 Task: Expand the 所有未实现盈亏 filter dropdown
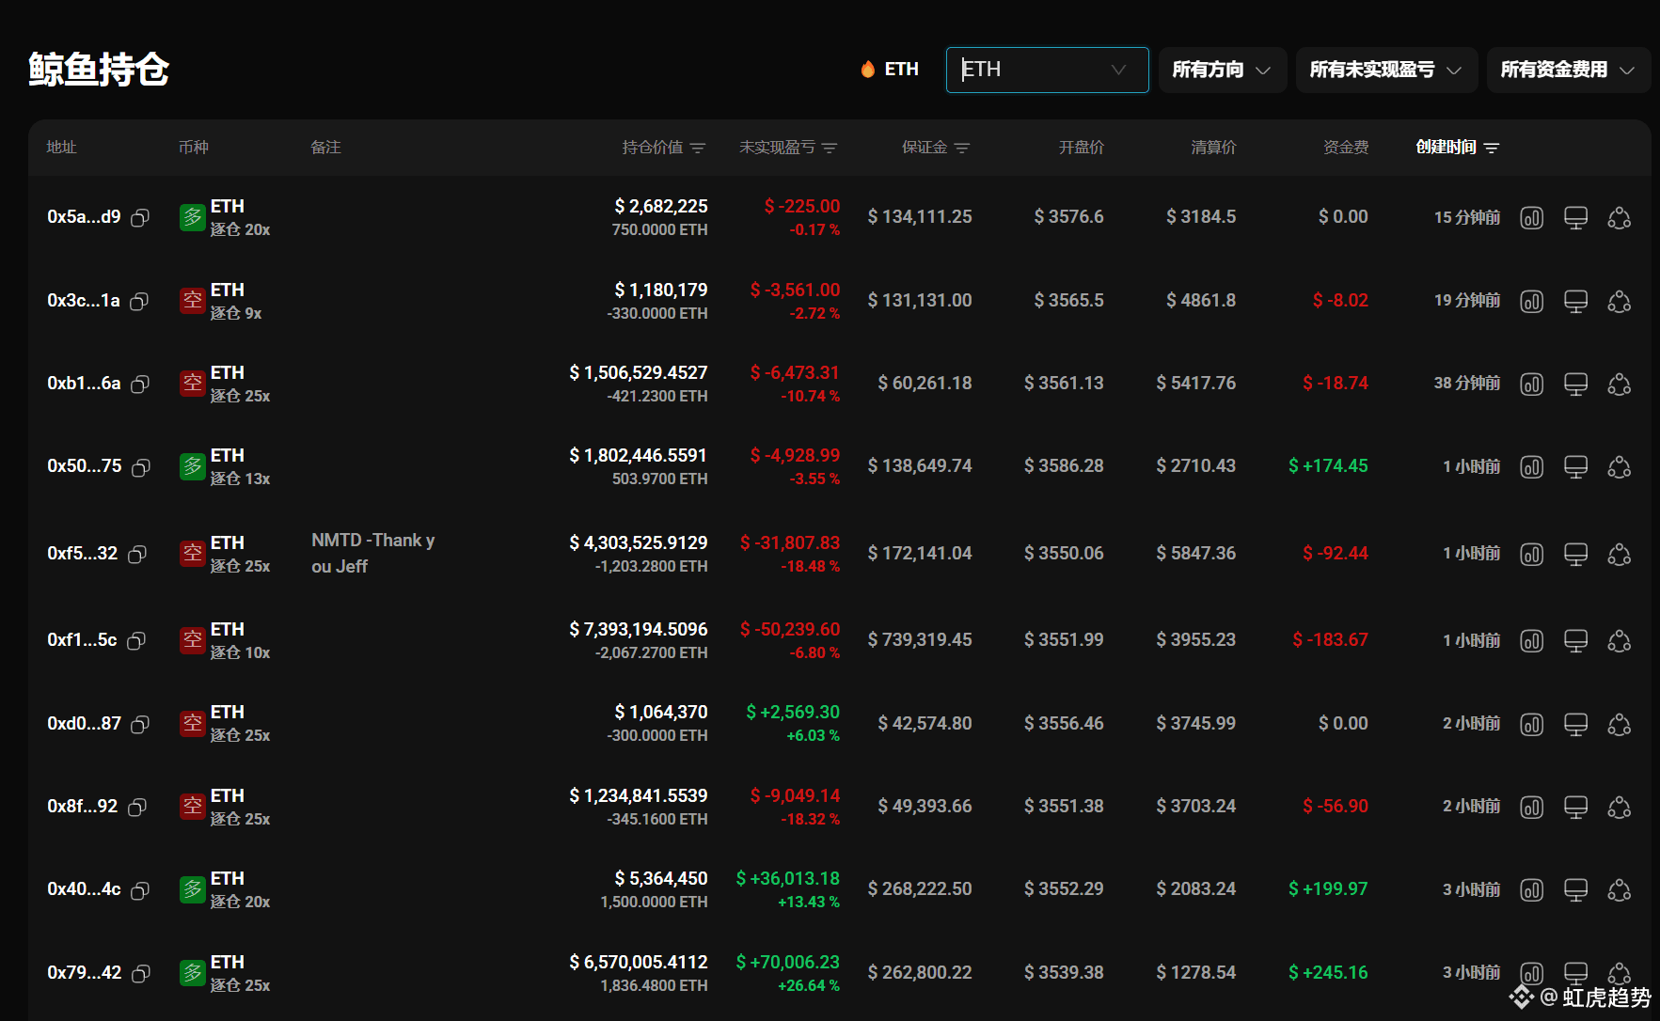pos(1385,71)
